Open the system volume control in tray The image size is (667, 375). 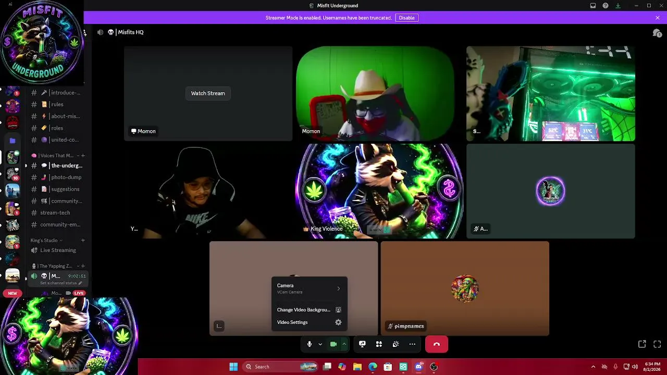click(635, 367)
